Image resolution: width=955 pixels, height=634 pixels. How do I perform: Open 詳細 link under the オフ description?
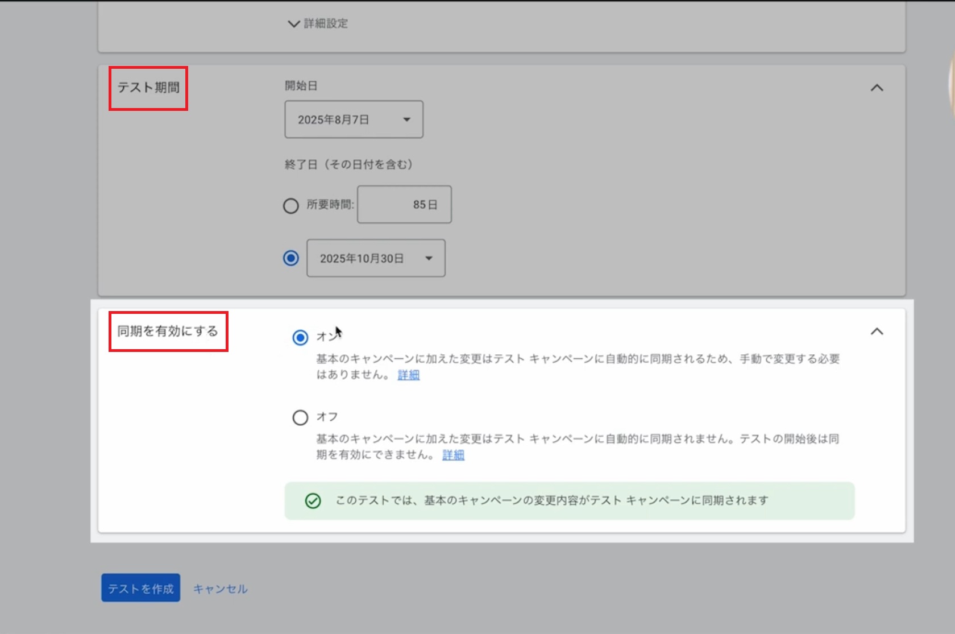(453, 455)
